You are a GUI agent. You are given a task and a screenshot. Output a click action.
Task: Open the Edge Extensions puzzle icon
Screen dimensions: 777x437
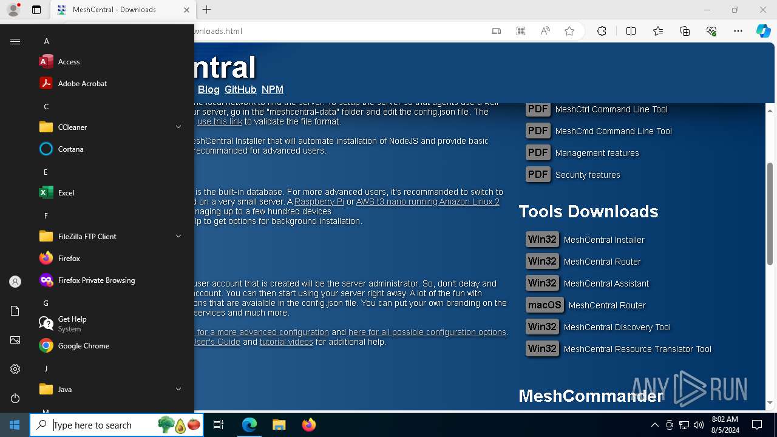coord(602,31)
